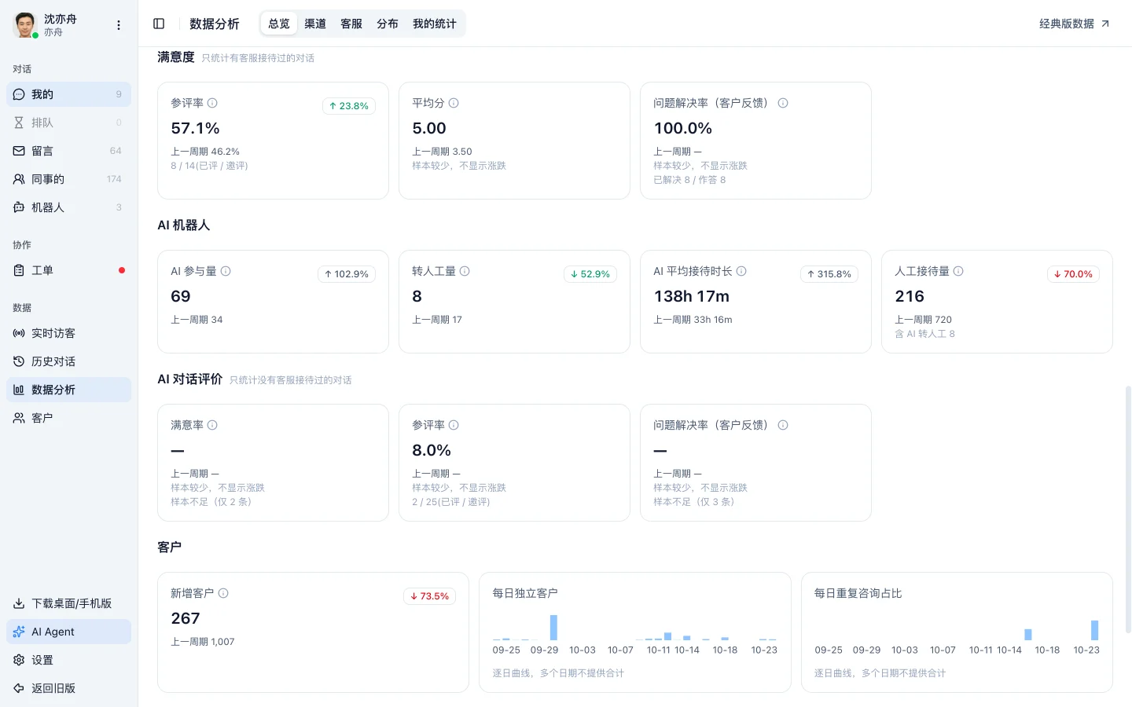Screen dimensions: 1132x707
Task: Open AI Agent in the sidebar
Action: tap(68, 632)
